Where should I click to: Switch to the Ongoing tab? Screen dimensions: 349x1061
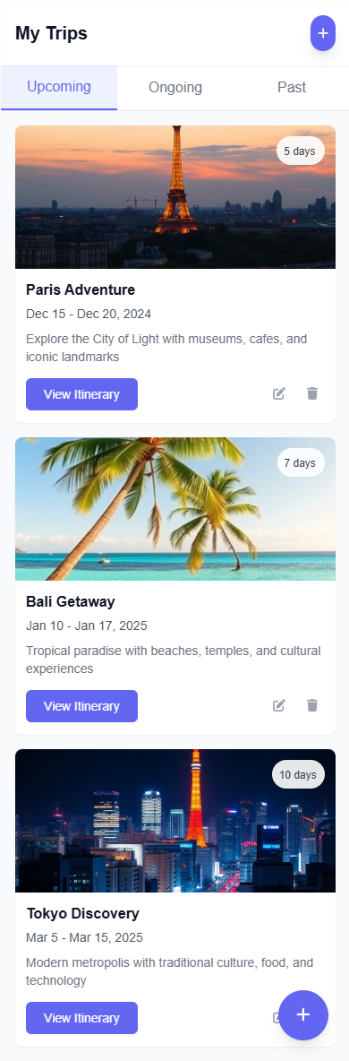(x=175, y=87)
